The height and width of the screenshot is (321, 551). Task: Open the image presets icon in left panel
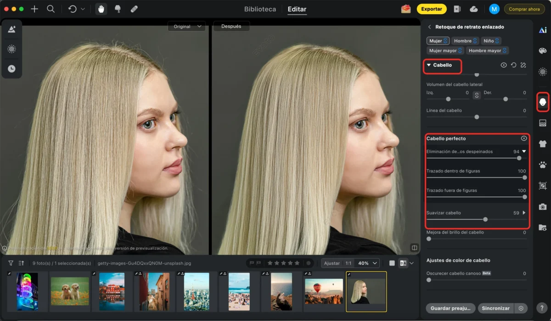tap(12, 29)
